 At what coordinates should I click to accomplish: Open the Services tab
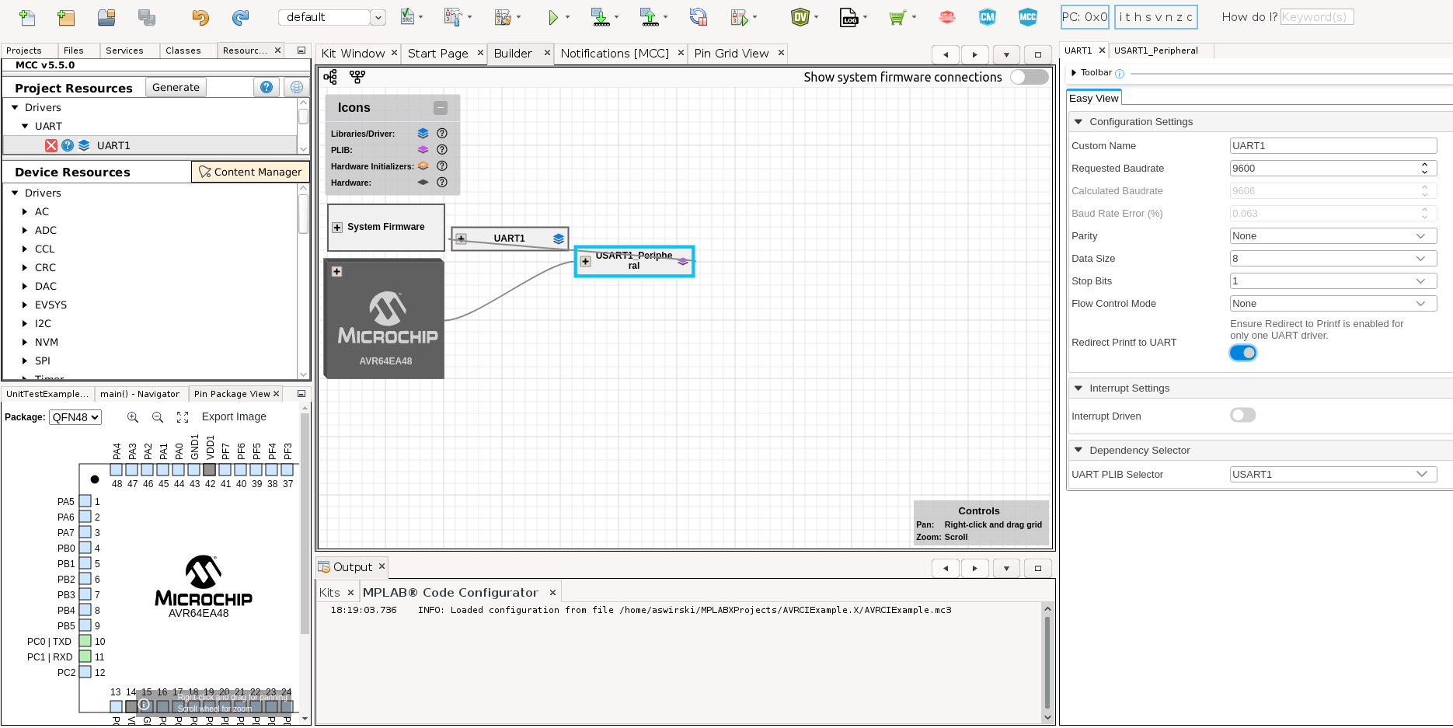(x=124, y=51)
